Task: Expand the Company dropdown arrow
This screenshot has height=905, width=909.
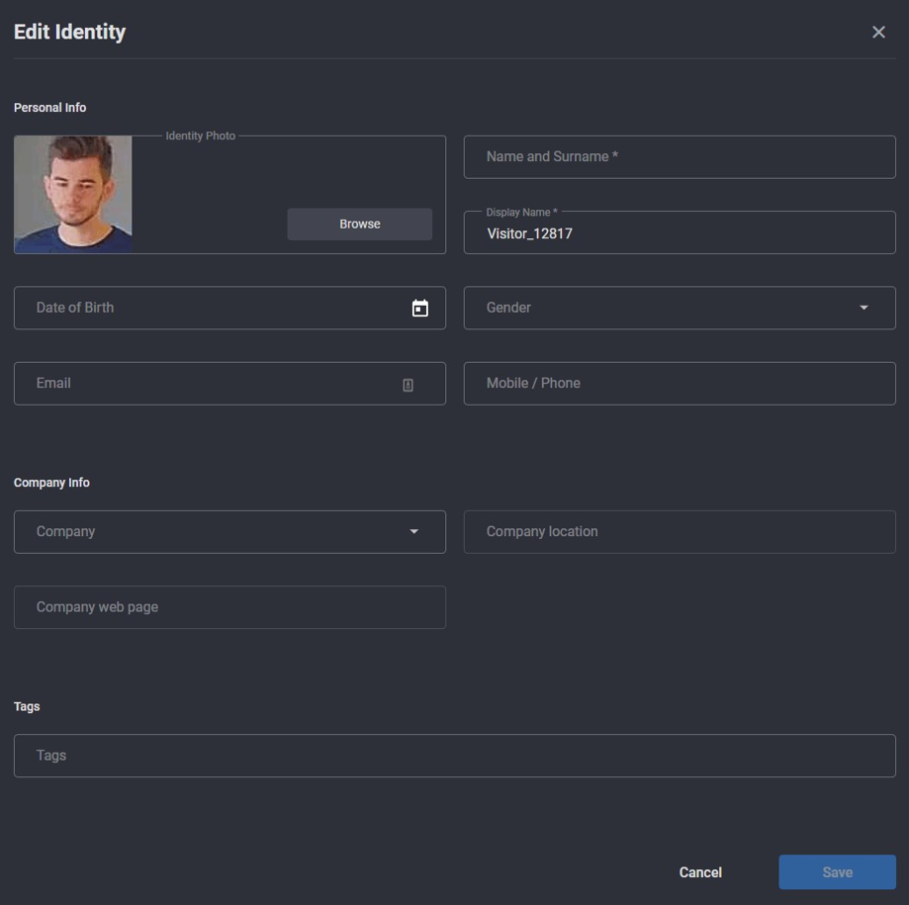Action: point(413,532)
